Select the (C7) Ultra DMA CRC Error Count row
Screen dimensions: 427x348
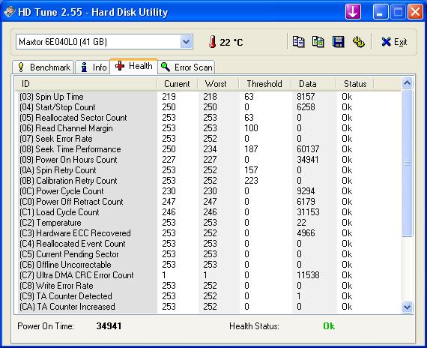[x=208, y=275]
